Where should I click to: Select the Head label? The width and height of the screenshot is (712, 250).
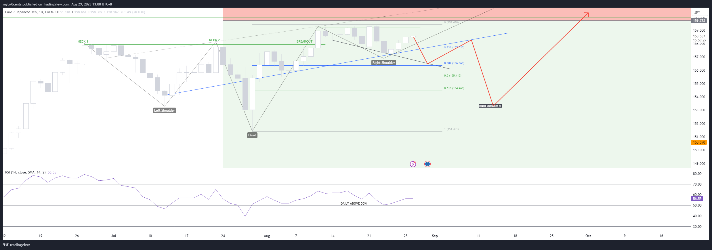252,135
